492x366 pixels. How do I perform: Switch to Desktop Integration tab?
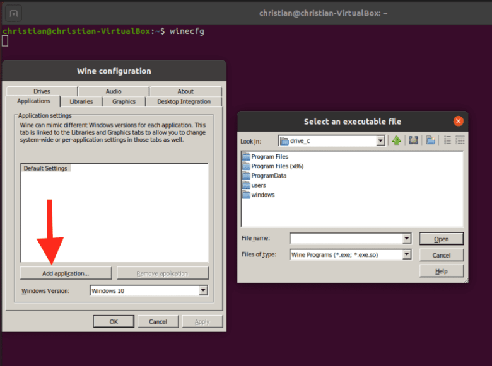[x=184, y=101]
